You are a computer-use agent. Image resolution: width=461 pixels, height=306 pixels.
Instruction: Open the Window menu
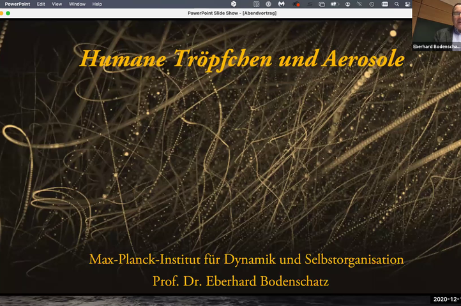click(77, 4)
